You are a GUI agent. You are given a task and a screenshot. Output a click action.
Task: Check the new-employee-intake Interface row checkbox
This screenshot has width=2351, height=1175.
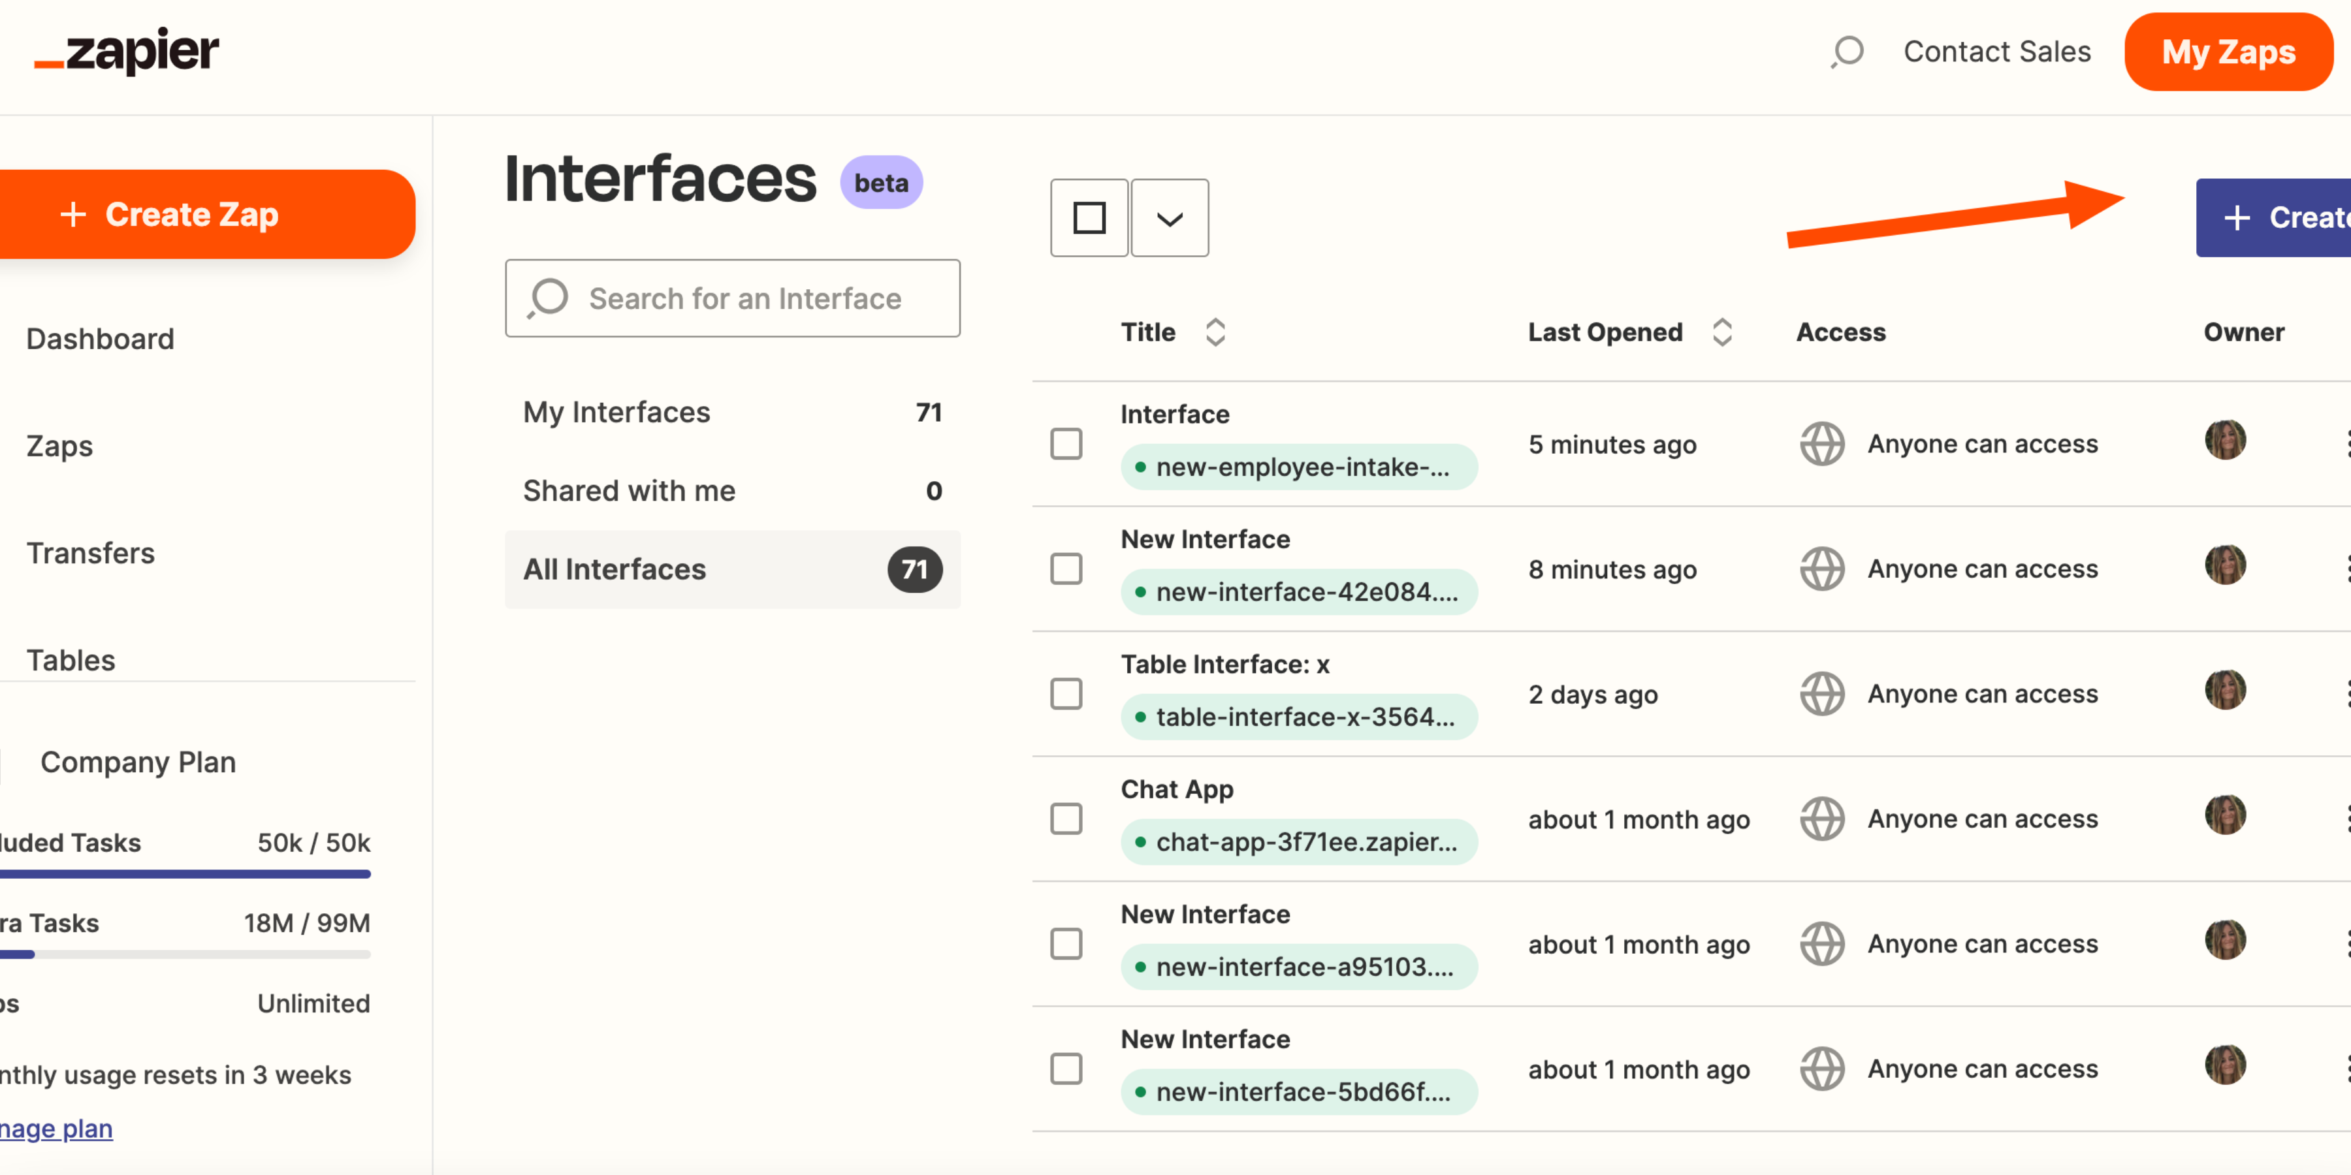pyautogui.click(x=1066, y=445)
